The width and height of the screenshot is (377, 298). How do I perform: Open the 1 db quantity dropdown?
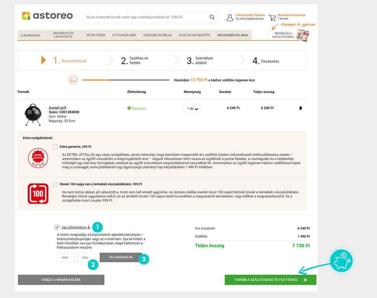(192, 109)
